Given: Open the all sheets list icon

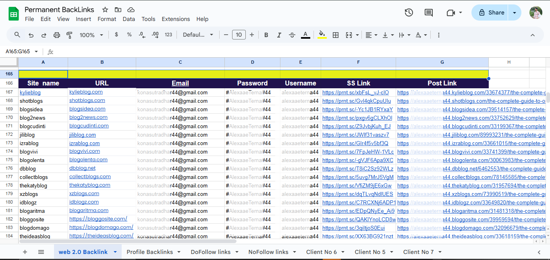Looking at the screenshot, I should [41, 252].
